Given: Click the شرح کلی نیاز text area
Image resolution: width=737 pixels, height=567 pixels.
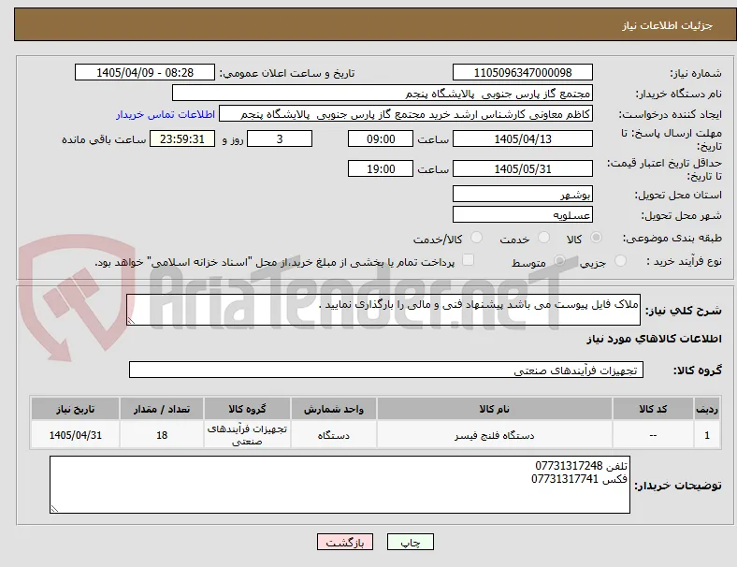Looking at the screenshot, I should pyautogui.click(x=383, y=310).
